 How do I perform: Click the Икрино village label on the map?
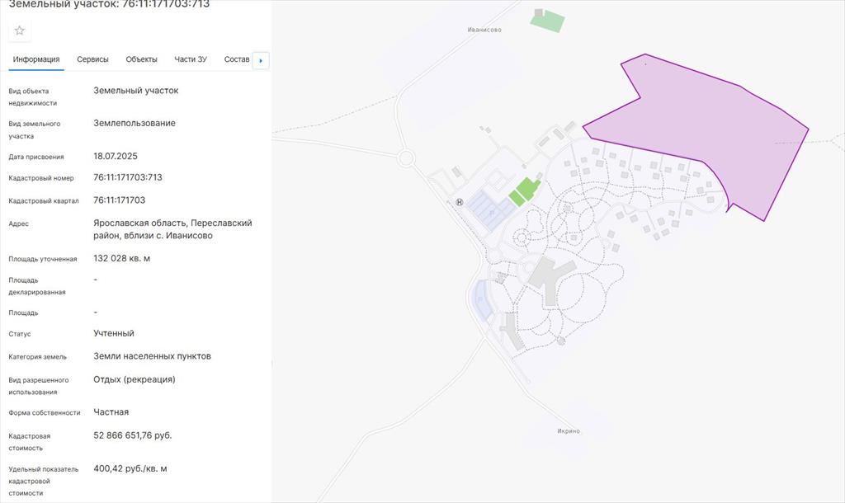pos(569,431)
